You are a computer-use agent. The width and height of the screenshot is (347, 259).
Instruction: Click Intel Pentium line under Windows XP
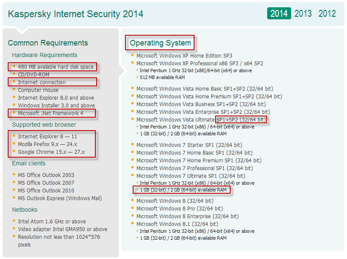pyautogui.click(x=196, y=70)
